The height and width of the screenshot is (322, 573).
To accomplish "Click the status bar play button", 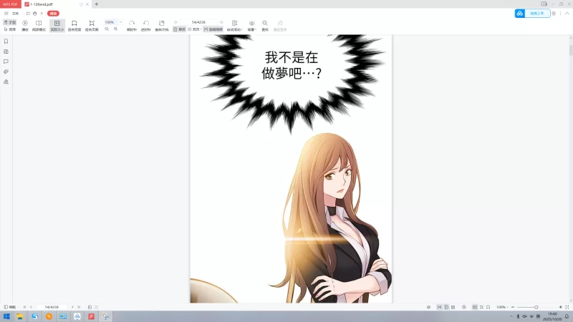I will 464,307.
